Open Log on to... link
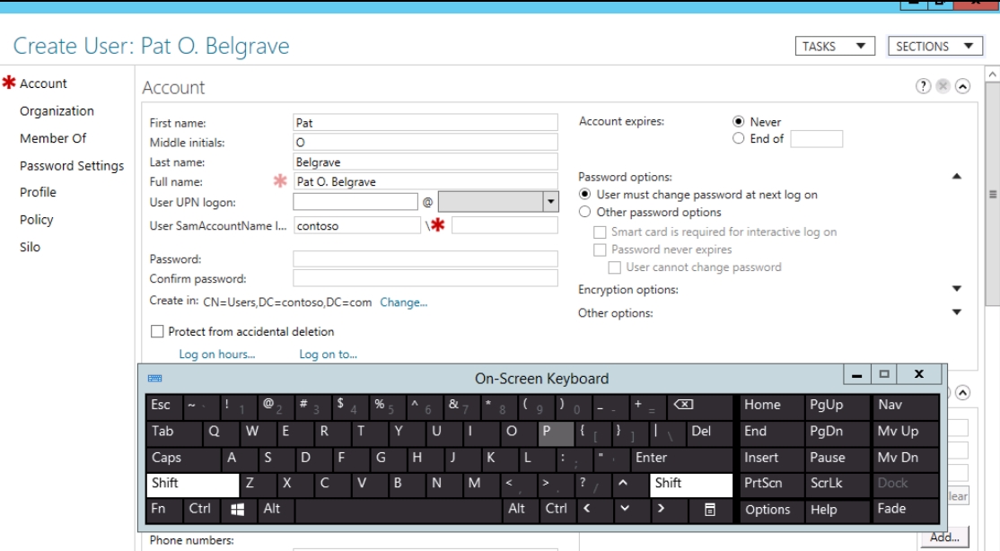The height and width of the screenshot is (551, 1000). 328,354
